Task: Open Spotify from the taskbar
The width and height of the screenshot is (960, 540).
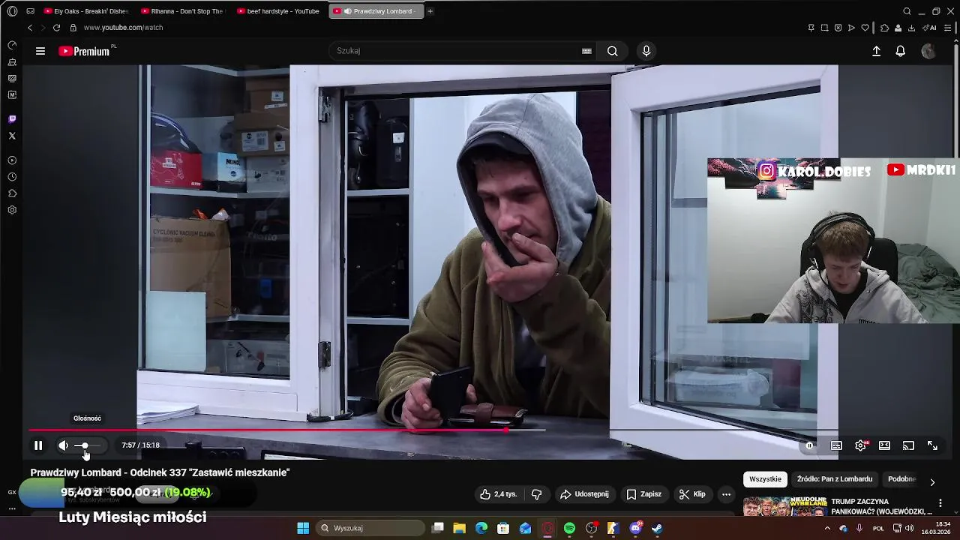Action: (x=569, y=528)
